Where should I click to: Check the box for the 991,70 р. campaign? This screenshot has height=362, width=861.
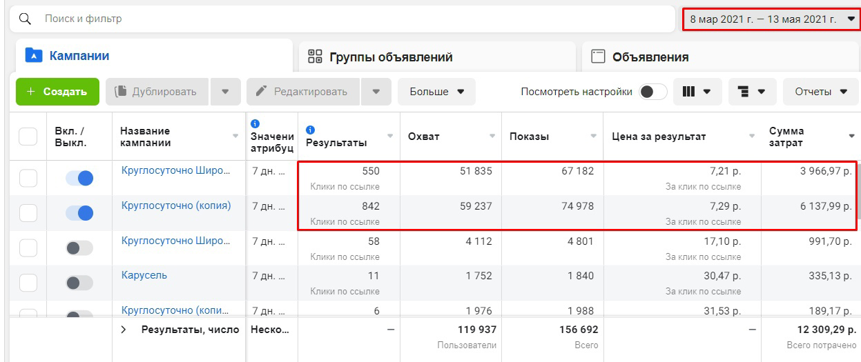(x=28, y=248)
